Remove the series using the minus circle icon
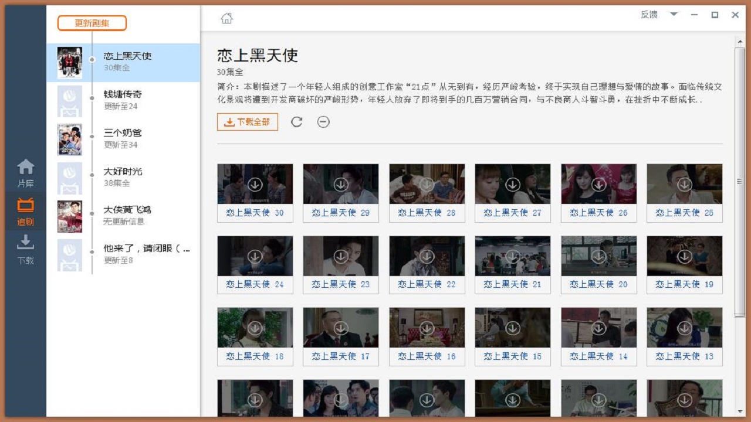 [x=323, y=122]
